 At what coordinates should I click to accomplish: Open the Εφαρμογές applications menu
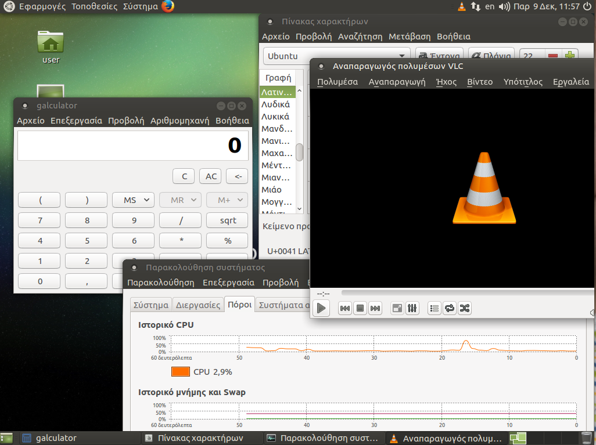[x=42, y=6]
